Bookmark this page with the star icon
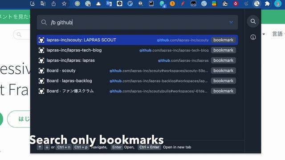 tap(64, 4)
